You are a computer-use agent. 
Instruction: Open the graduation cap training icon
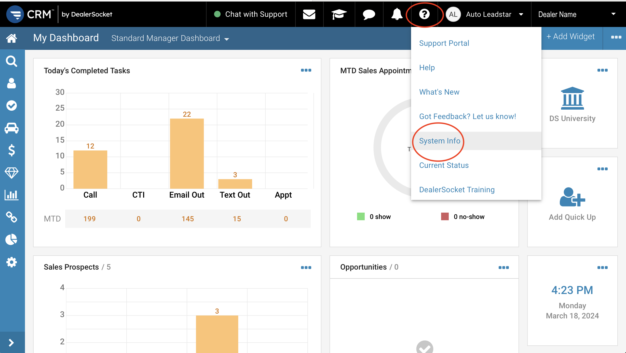tap(339, 14)
